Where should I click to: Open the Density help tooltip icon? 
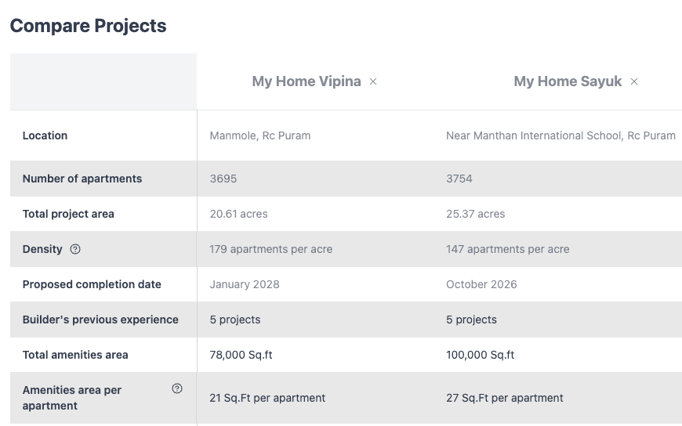75,249
